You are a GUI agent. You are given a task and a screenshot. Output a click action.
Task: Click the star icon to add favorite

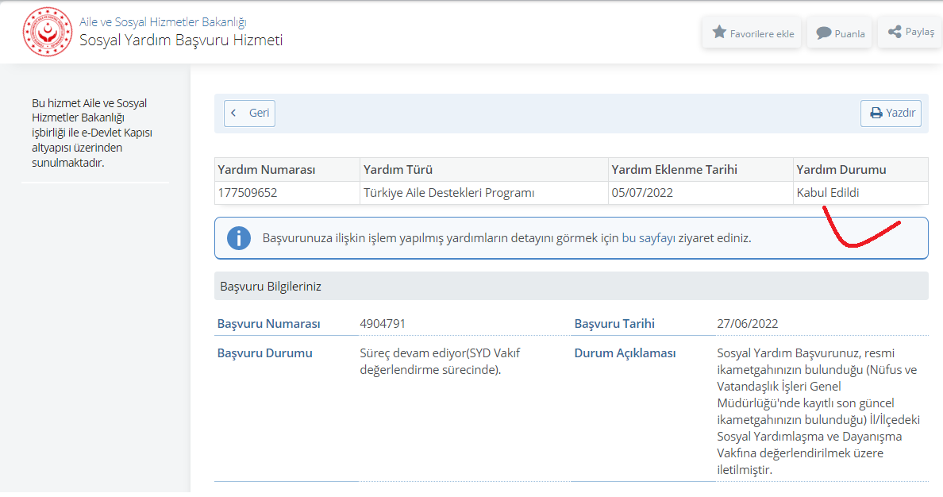pos(719,33)
